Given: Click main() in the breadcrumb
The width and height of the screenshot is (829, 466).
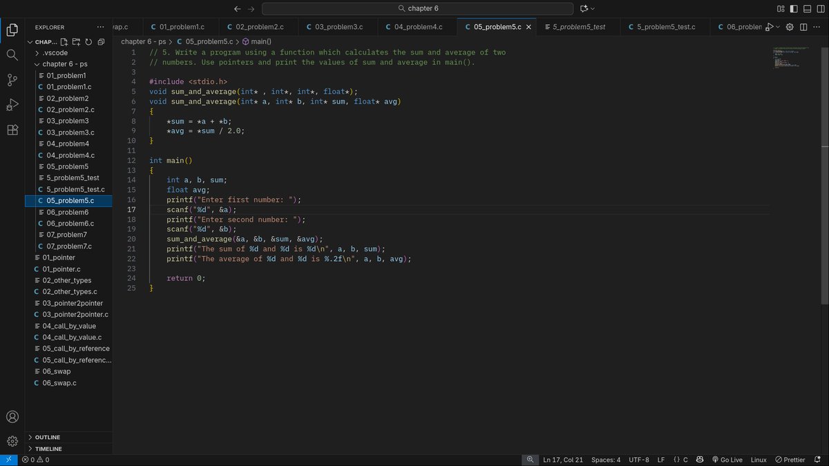Looking at the screenshot, I should 257,41.
